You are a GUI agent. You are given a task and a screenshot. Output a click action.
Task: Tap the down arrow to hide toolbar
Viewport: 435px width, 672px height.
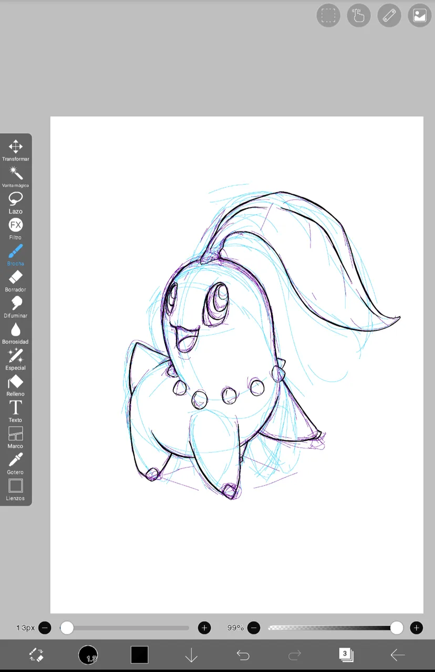tap(191, 655)
